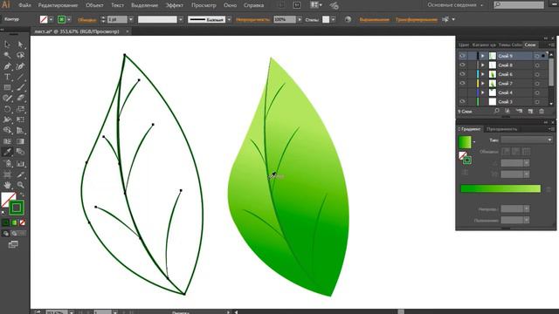Image resolution: width=559 pixels, height=314 pixels.
Task: Switch to the Прозрачность tab
Action: [x=501, y=129]
